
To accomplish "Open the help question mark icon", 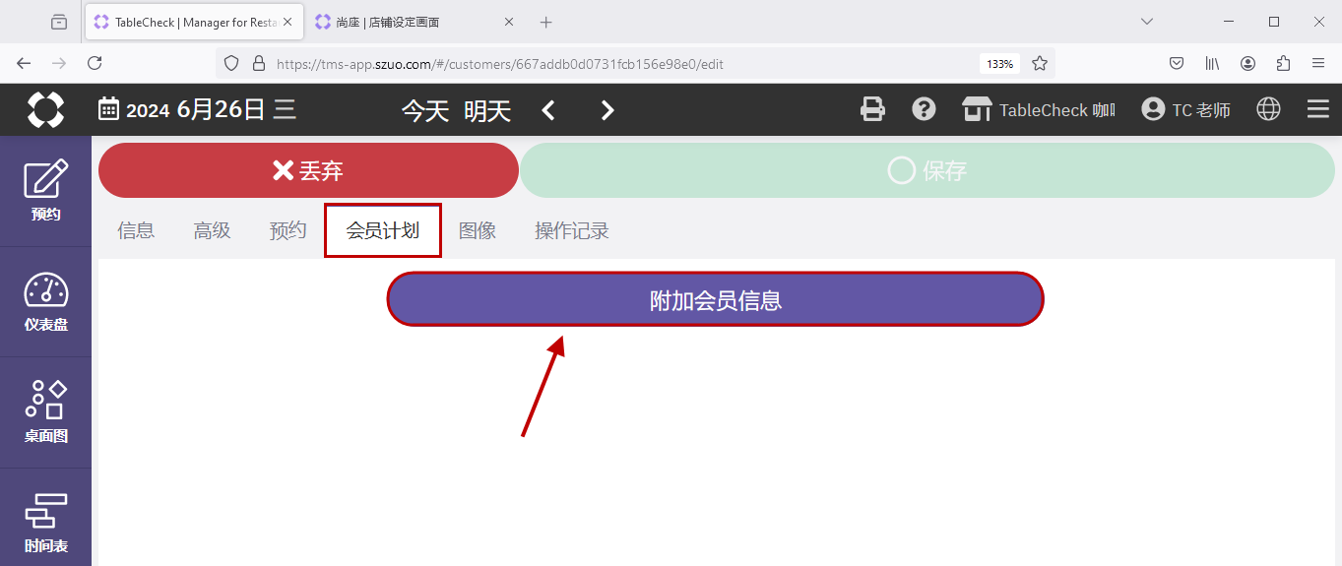I will point(924,109).
